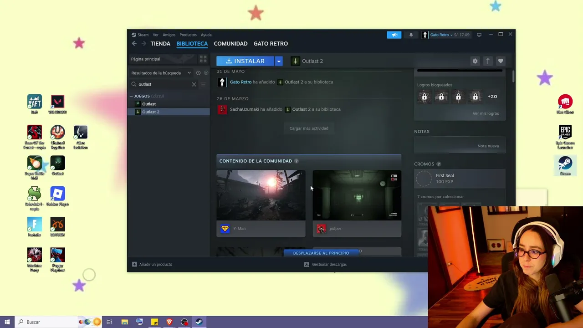Select Epic Games Launcher desktop icon
The height and width of the screenshot is (328, 583).
(x=565, y=137)
